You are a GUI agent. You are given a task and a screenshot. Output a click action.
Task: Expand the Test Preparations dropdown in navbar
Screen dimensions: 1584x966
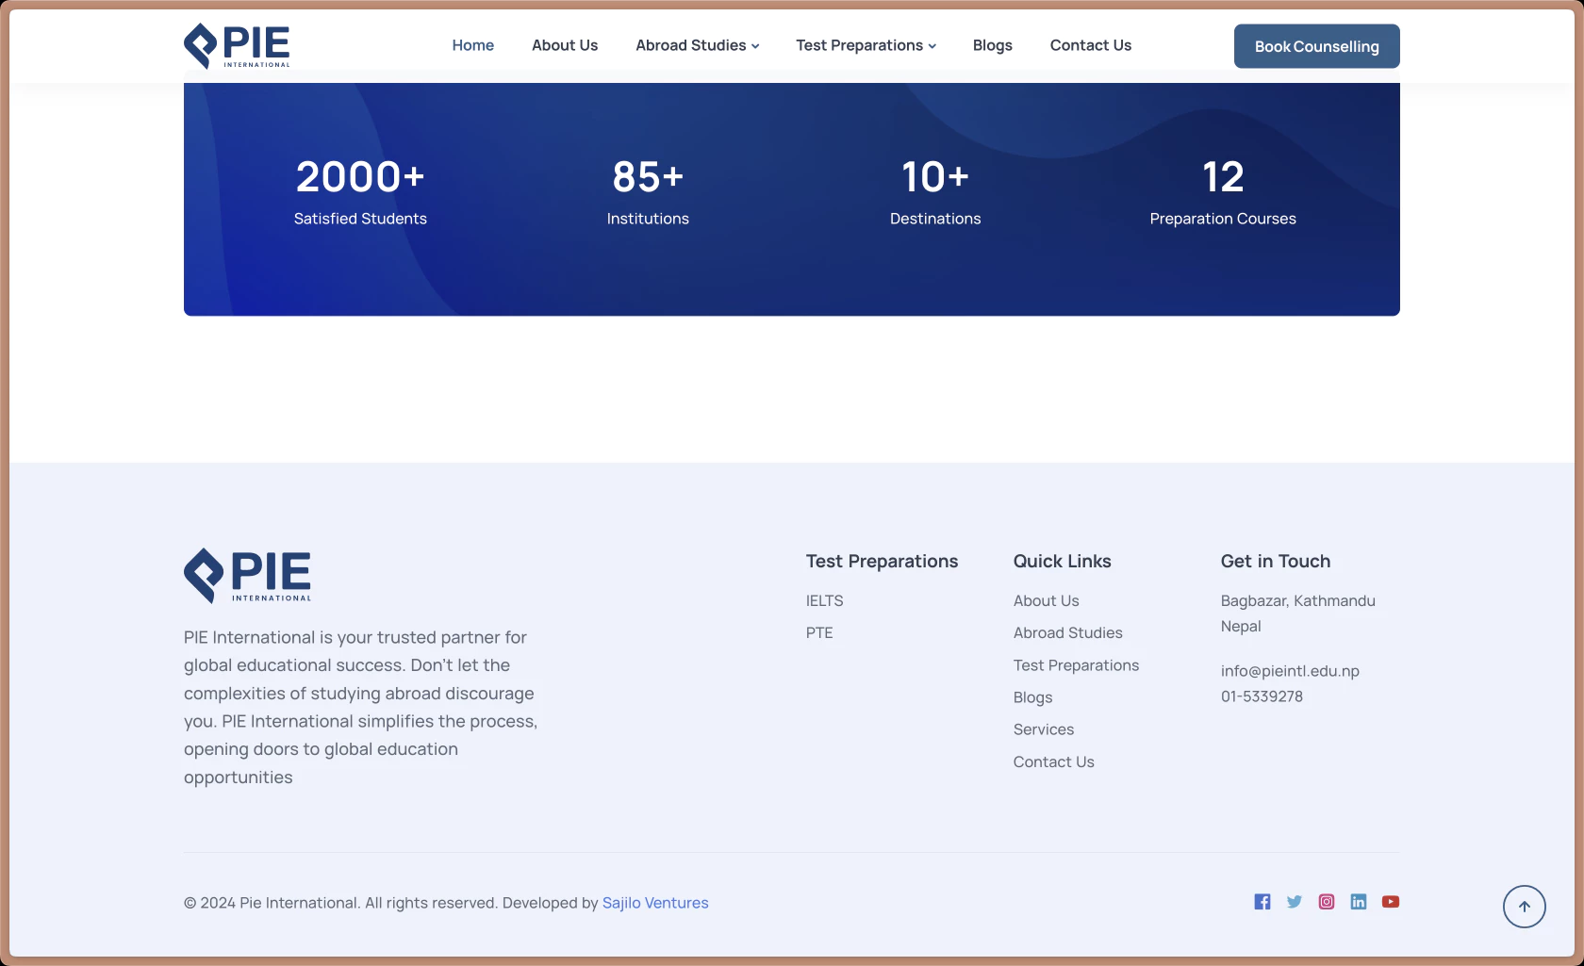coord(866,45)
